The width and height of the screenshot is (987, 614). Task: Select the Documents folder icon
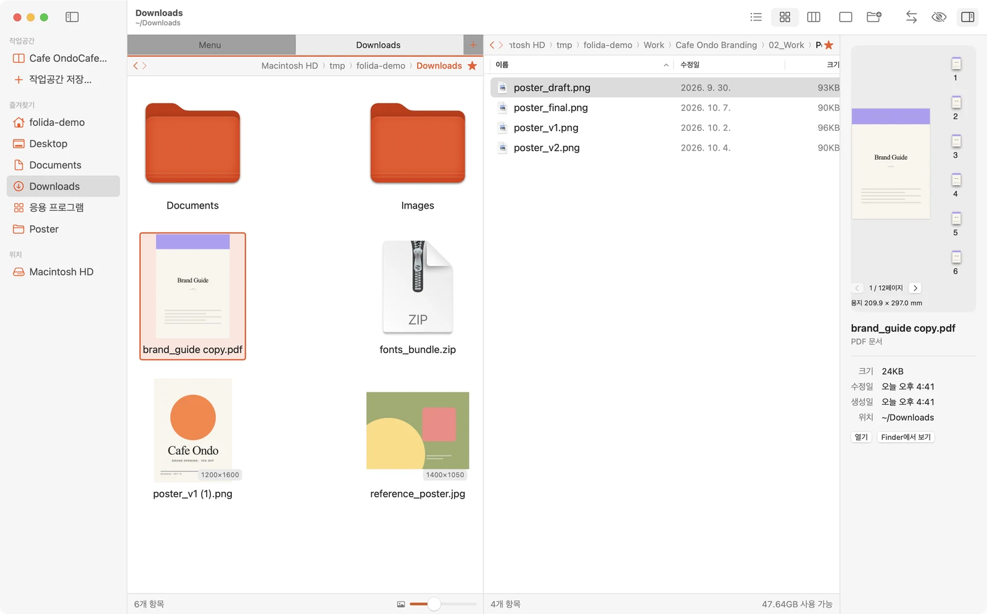192,143
